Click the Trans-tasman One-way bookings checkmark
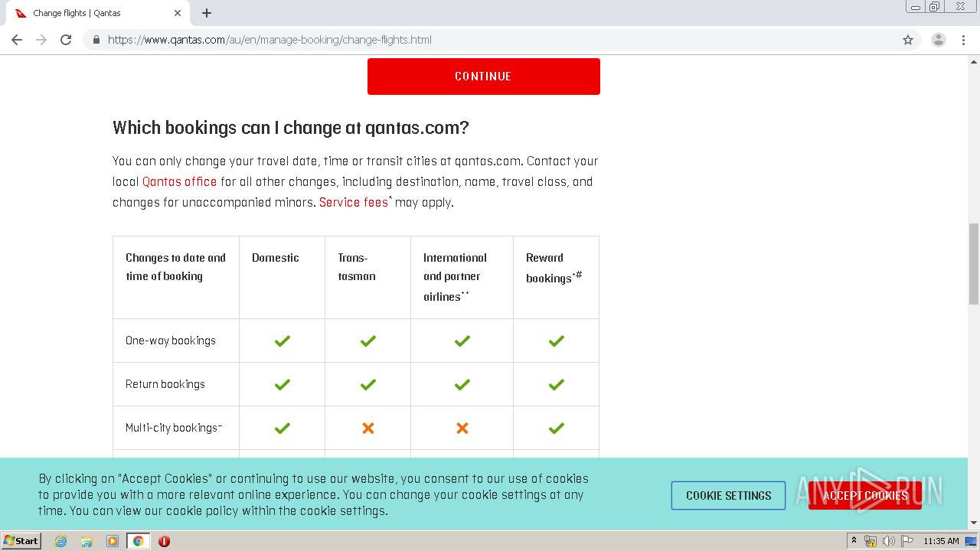 tap(368, 341)
